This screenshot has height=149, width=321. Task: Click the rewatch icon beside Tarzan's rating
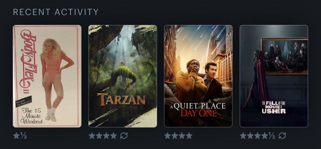pos(124,136)
